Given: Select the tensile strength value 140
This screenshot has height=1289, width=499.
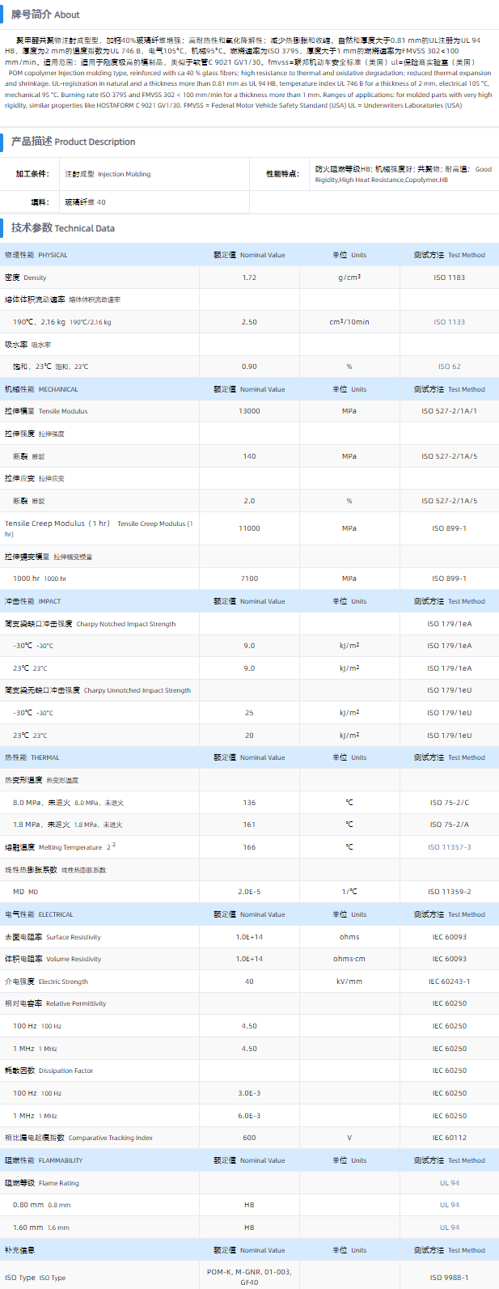Looking at the screenshot, I should [x=249, y=456].
